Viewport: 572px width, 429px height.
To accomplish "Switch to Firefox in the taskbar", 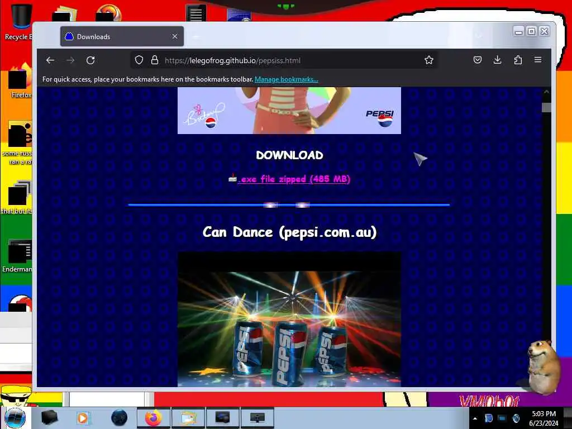I will click(153, 418).
